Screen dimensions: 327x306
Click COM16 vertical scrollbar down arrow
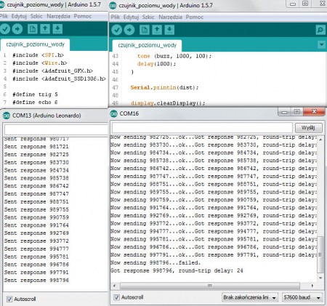tap(320, 278)
